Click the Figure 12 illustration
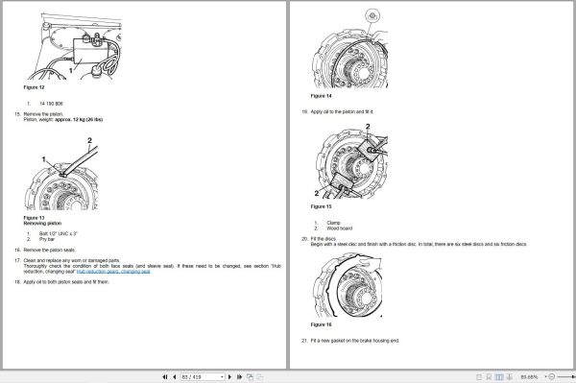576x383 pixels. click(x=75, y=46)
